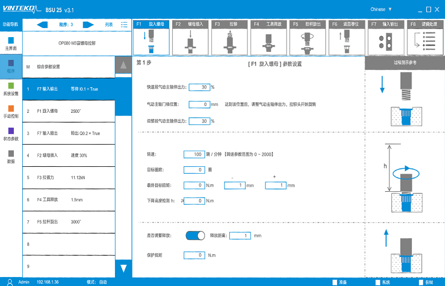Go to next program with right arrow
Screen dimensions: 445x286
pos(88,24)
